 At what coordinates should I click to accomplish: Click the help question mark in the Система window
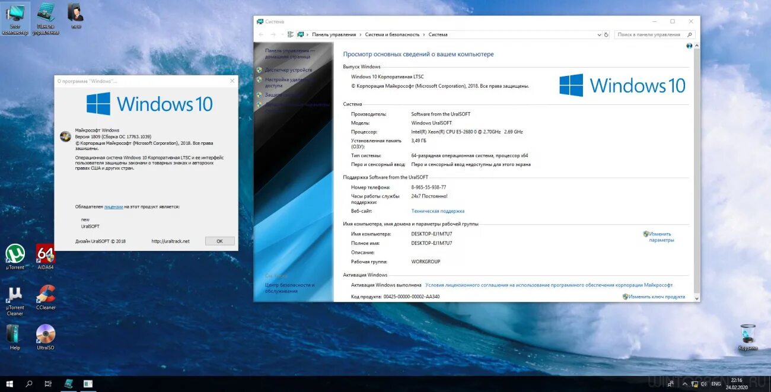689,46
